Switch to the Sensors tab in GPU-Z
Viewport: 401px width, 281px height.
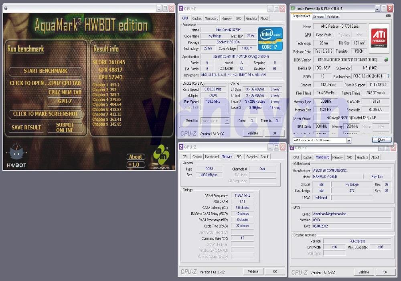(318, 16)
